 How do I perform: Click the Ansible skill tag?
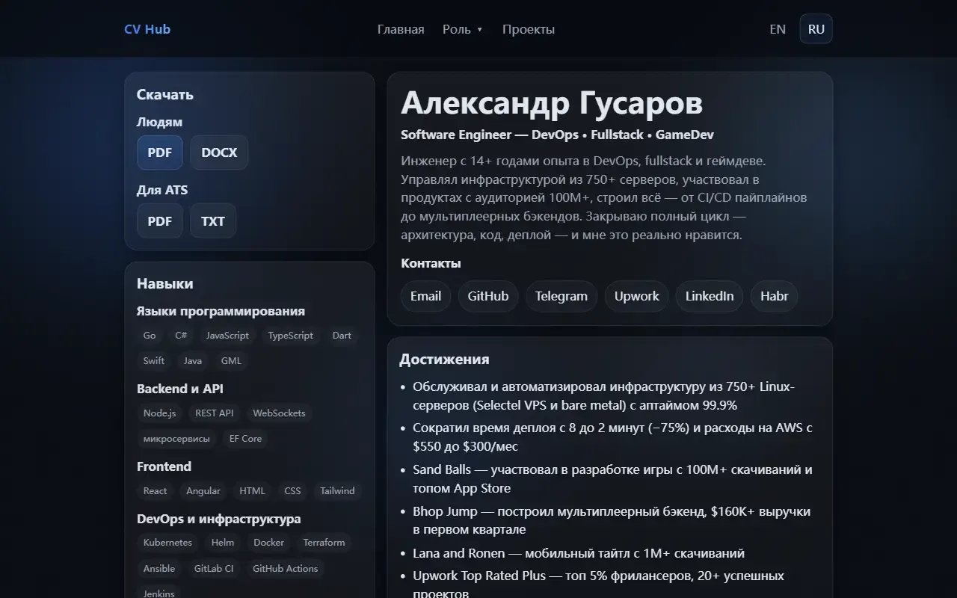tap(159, 569)
